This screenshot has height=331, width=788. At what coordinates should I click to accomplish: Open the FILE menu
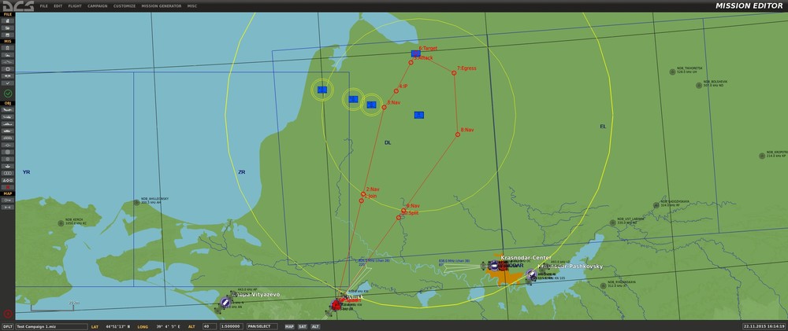click(43, 6)
